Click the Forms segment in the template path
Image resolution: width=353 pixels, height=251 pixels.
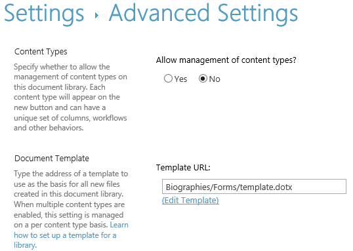click(x=224, y=187)
